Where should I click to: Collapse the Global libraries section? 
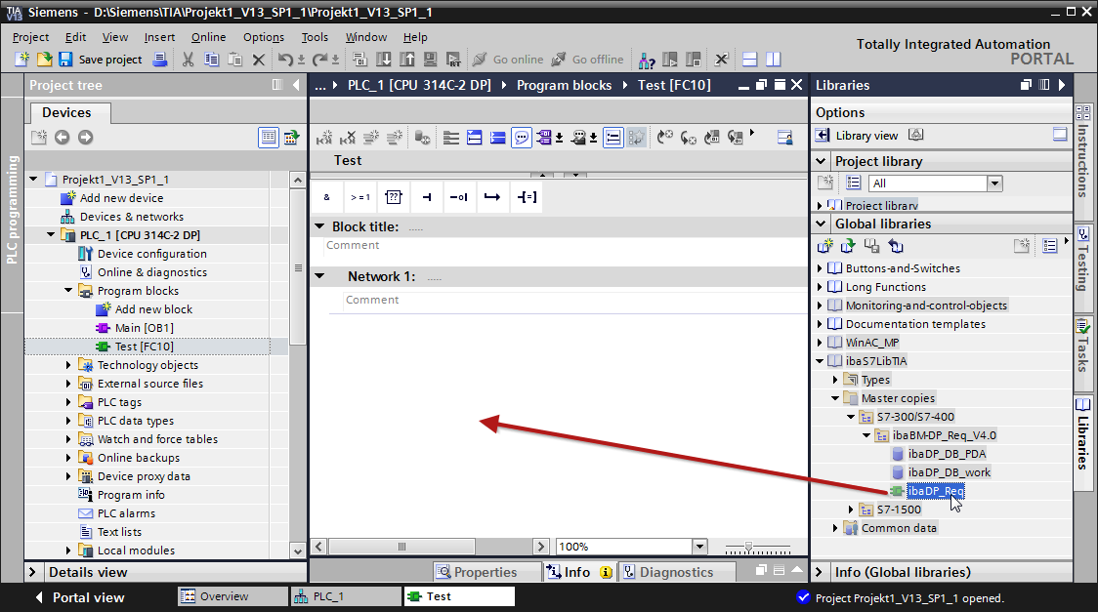click(x=821, y=224)
